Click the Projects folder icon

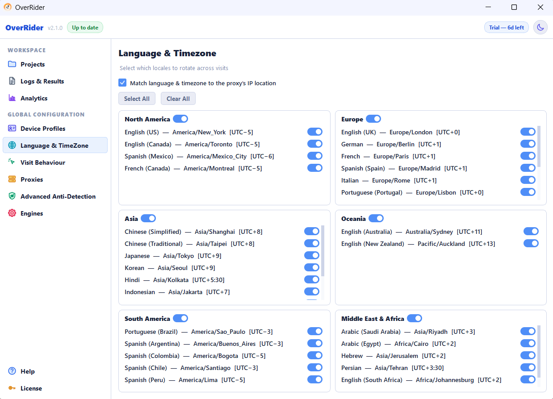coord(12,64)
